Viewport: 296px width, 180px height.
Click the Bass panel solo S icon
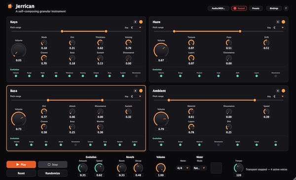(x=135, y=91)
